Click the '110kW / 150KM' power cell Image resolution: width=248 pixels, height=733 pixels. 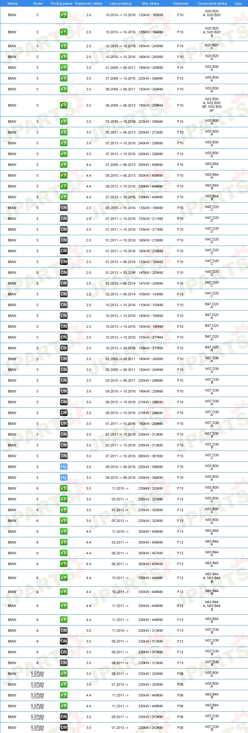[x=151, y=305]
